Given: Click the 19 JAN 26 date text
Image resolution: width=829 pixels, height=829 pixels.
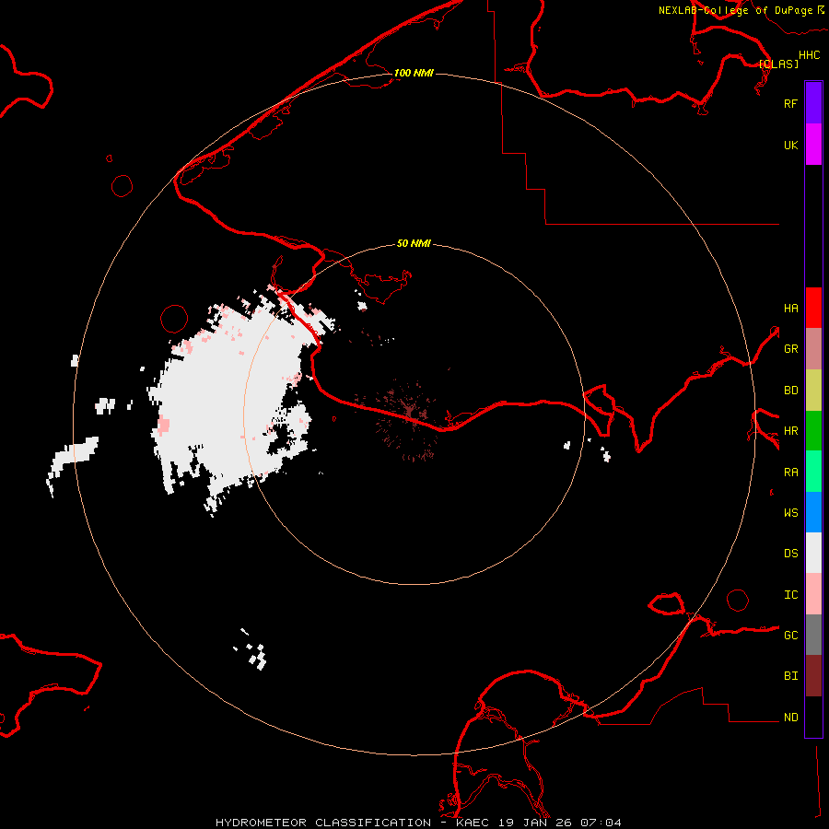Looking at the screenshot, I should tap(534, 823).
